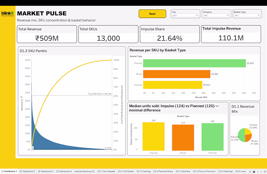
Task: Go to previous sheet tab arrow
Action: pos(258,172)
